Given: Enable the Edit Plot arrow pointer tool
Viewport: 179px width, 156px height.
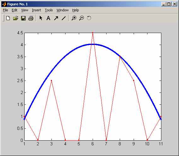Looking at the screenshot, I should coord(41,18).
